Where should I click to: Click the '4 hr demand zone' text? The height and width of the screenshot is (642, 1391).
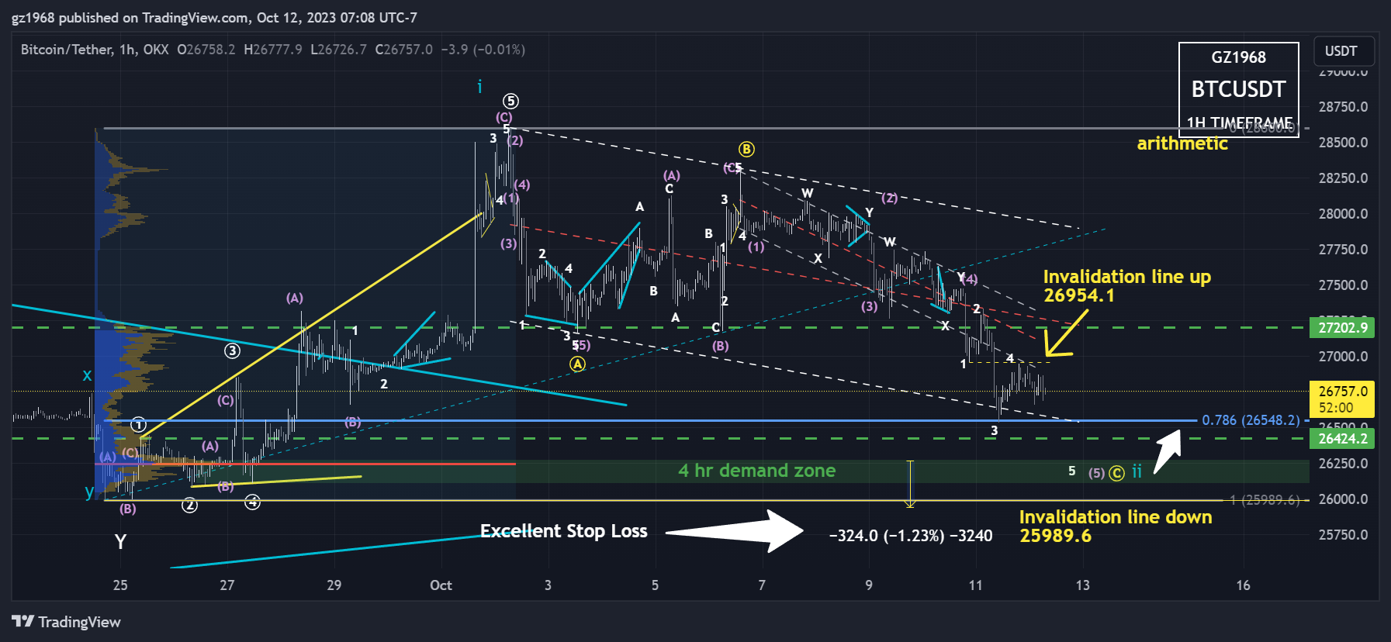click(x=756, y=471)
